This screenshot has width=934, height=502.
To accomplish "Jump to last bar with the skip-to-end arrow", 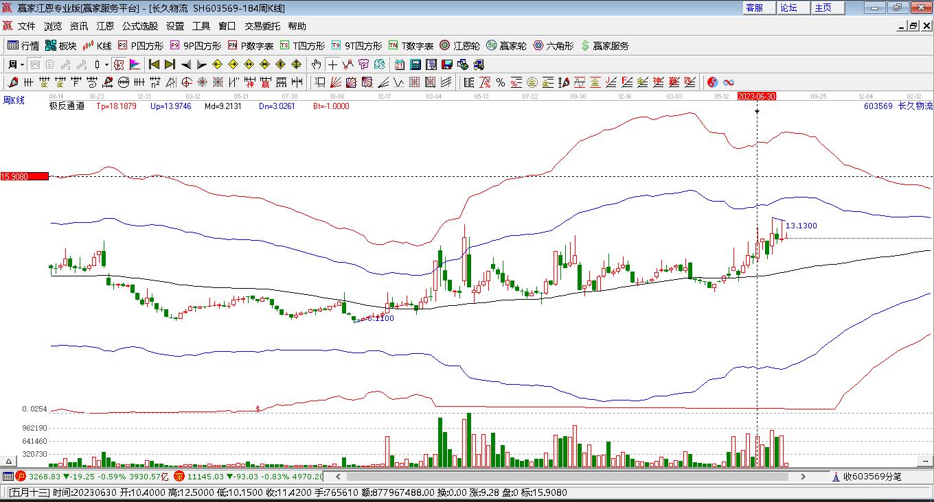I will [170, 64].
